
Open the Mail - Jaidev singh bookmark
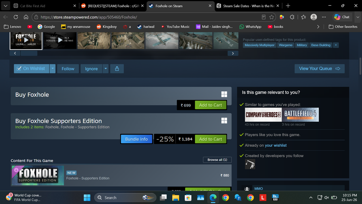tap(214, 27)
